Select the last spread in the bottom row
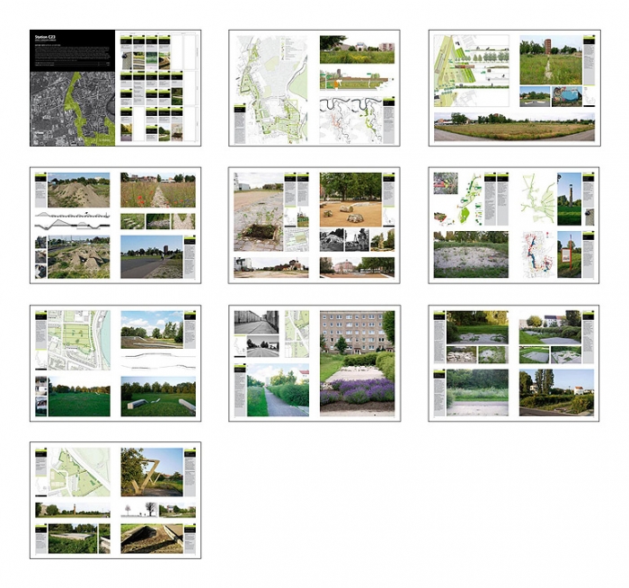629x588 pixels. 116,501
